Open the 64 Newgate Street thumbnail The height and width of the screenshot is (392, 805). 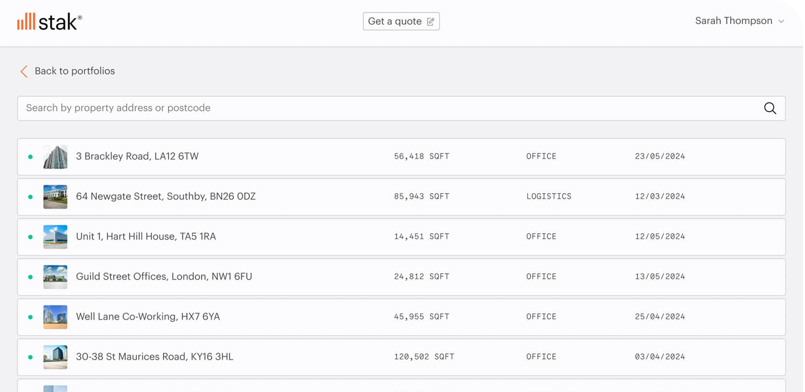[55, 197]
